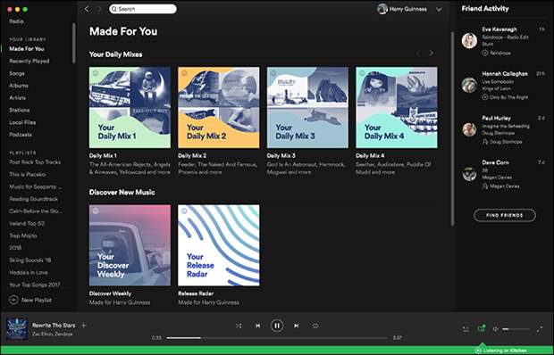Skip to the next track

tap(296, 326)
